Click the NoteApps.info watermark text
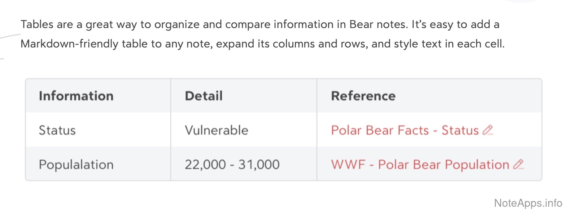 tap(528, 203)
